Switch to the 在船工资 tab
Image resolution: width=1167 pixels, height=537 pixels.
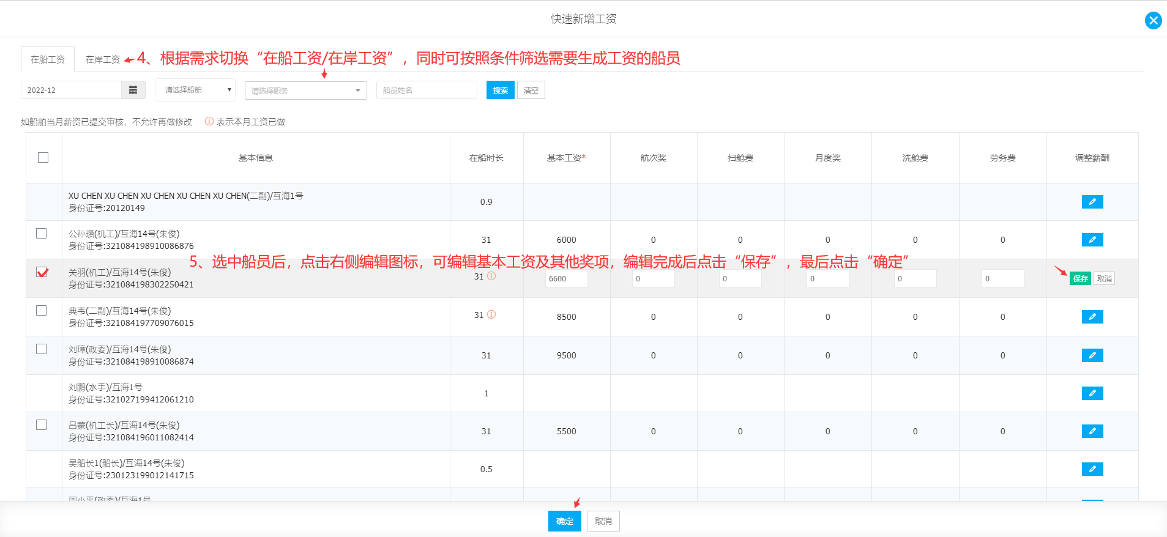pyautogui.click(x=48, y=59)
